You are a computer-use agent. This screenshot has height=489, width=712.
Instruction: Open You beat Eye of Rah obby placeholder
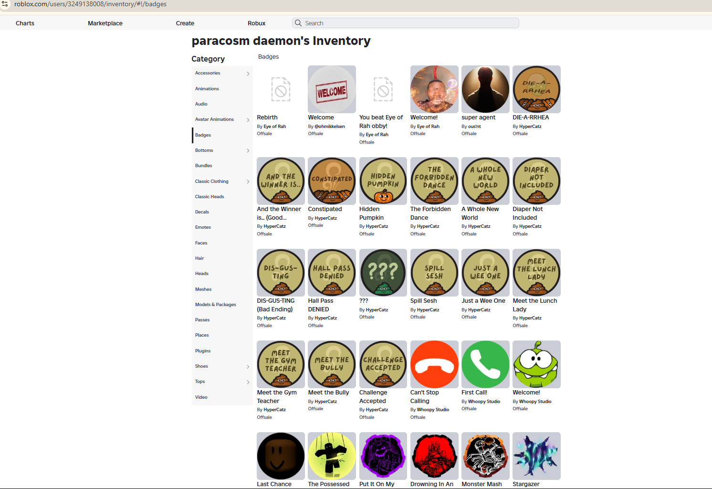pos(383,89)
